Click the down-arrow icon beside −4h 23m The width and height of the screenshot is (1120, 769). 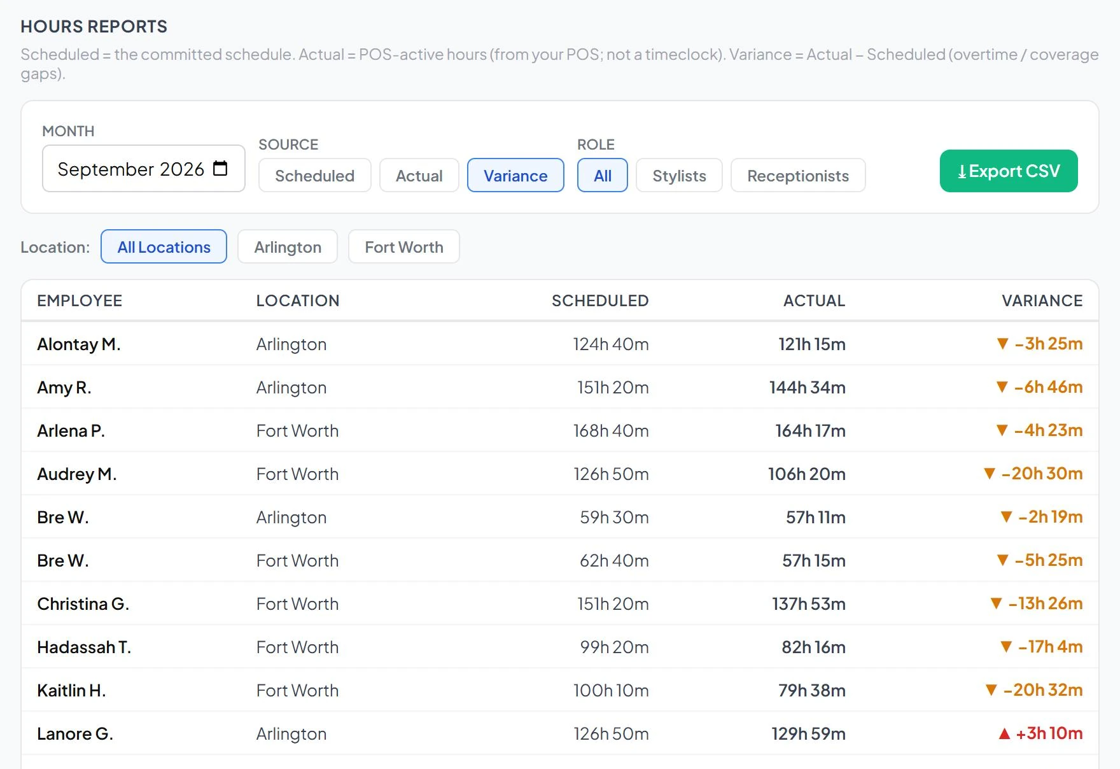pyautogui.click(x=1002, y=430)
